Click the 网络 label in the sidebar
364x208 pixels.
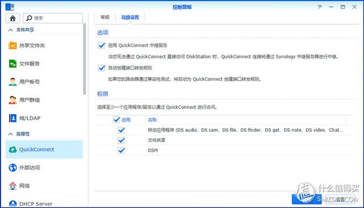click(x=24, y=185)
